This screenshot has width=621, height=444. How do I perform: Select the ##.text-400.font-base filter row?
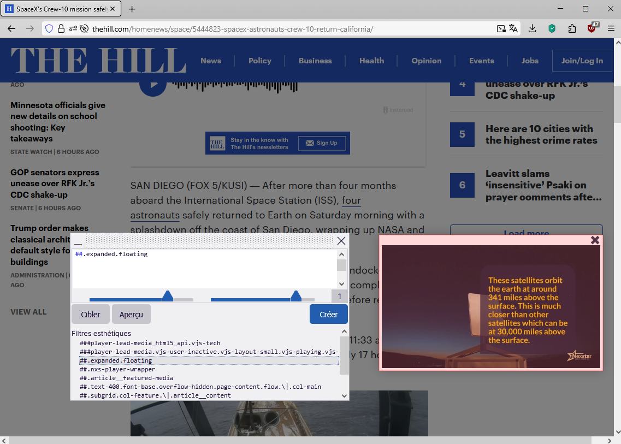click(200, 387)
